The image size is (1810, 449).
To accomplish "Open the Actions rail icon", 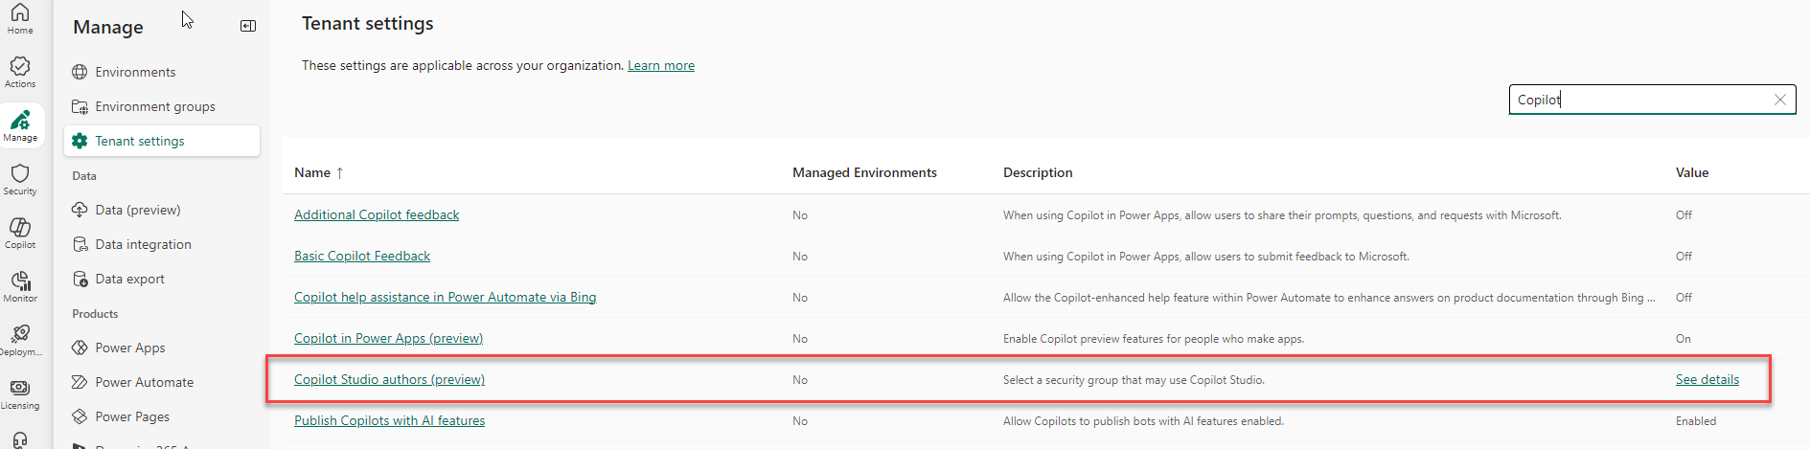I will coord(20,72).
